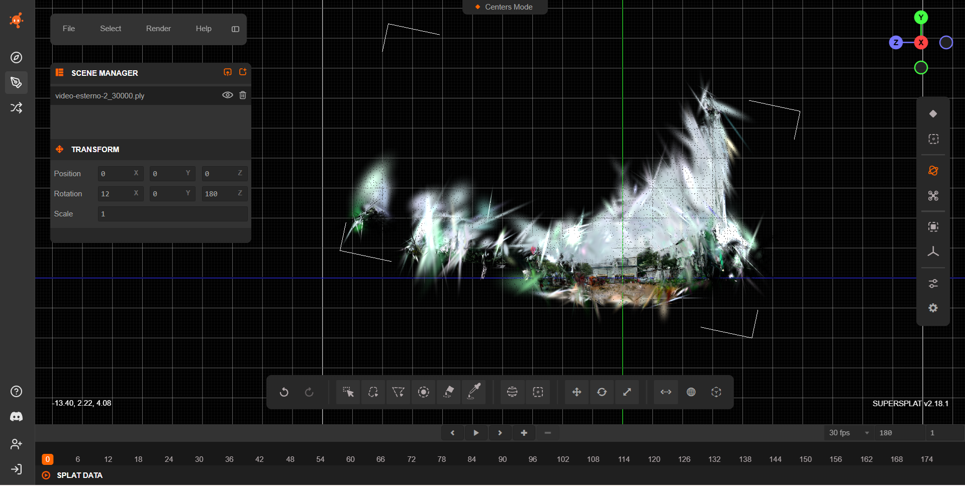Click the new scene icon in Scene Manager header
965x486 pixels.
pos(243,72)
